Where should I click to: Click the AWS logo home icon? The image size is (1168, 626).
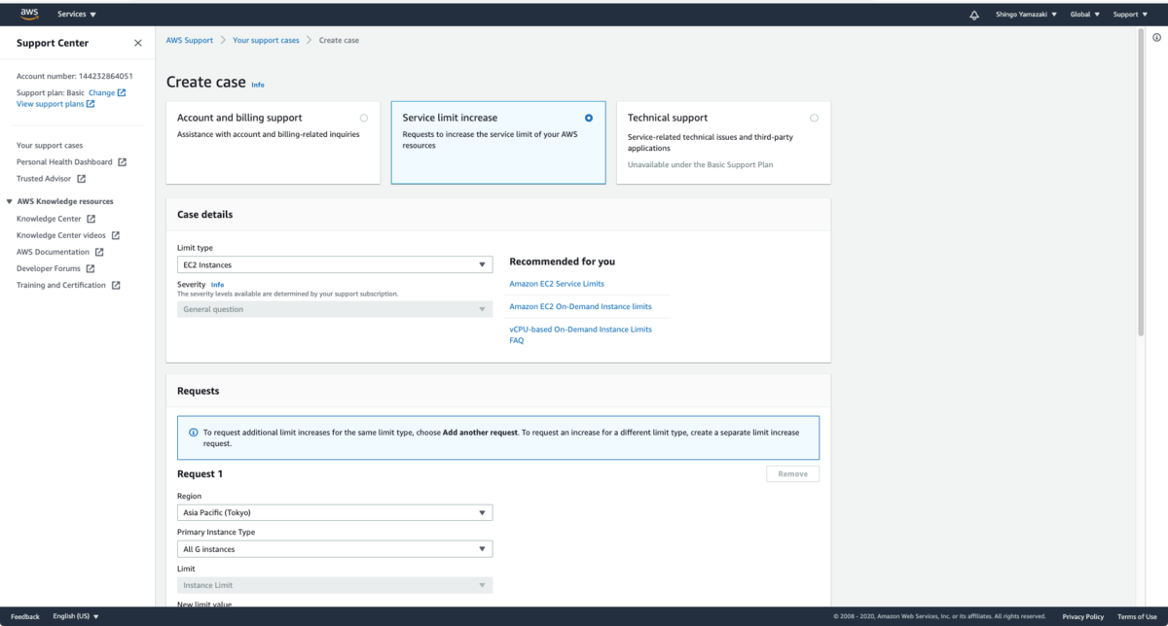[x=29, y=14]
